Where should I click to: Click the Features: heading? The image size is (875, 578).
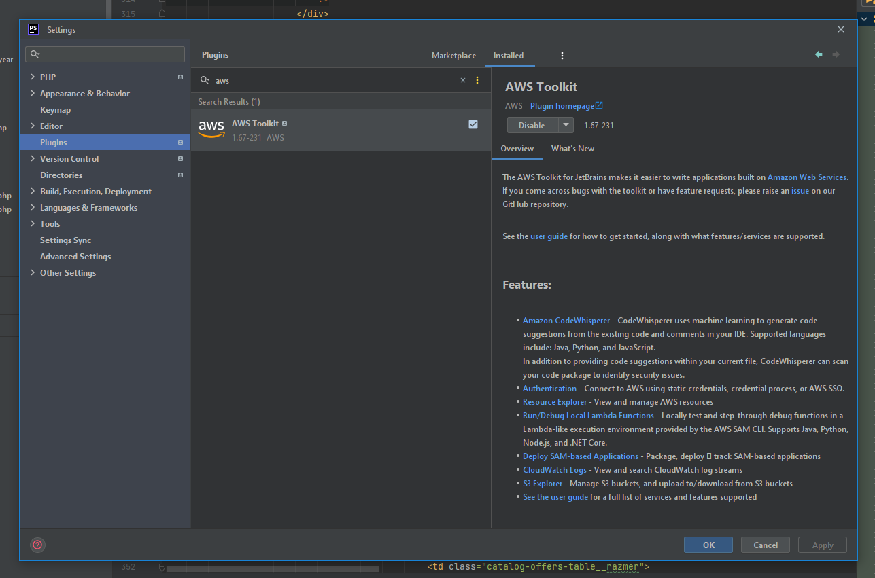(527, 285)
